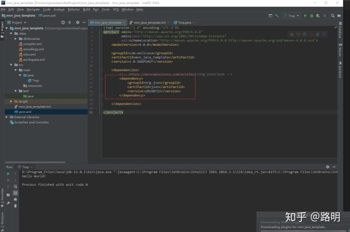Collapse the .idea folder
The image size is (350, 232).
tap(11, 34)
